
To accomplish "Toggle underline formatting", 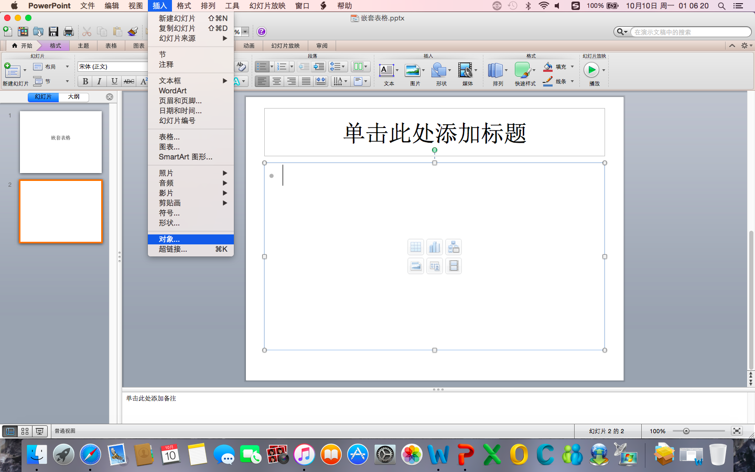I will [114, 81].
